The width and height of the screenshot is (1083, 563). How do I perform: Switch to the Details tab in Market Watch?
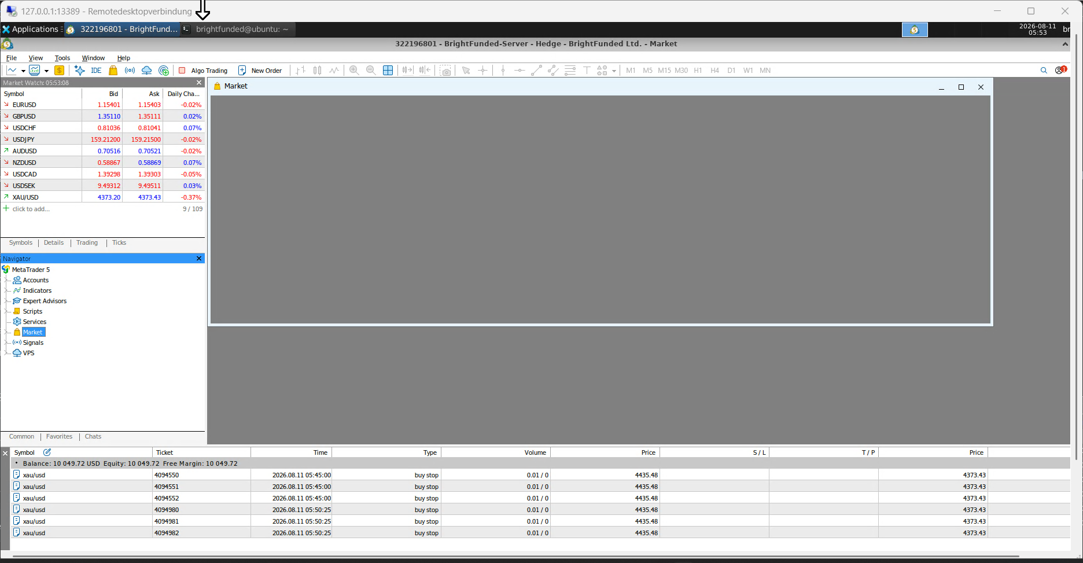click(x=54, y=243)
